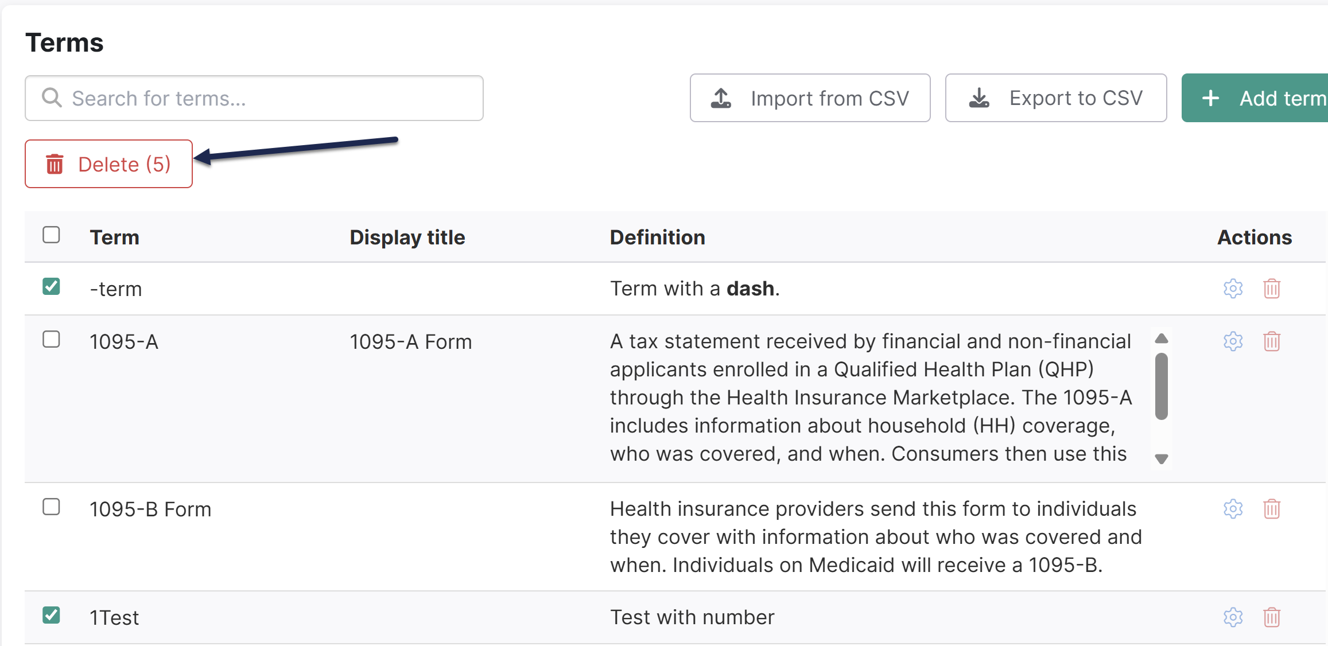Toggle the select-all checkbox in header
1328x646 pixels.
(x=51, y=235)
